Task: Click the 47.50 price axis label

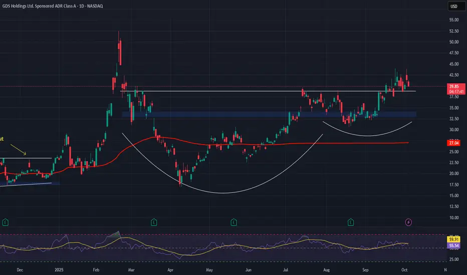Action: click(x=454, y=53)
